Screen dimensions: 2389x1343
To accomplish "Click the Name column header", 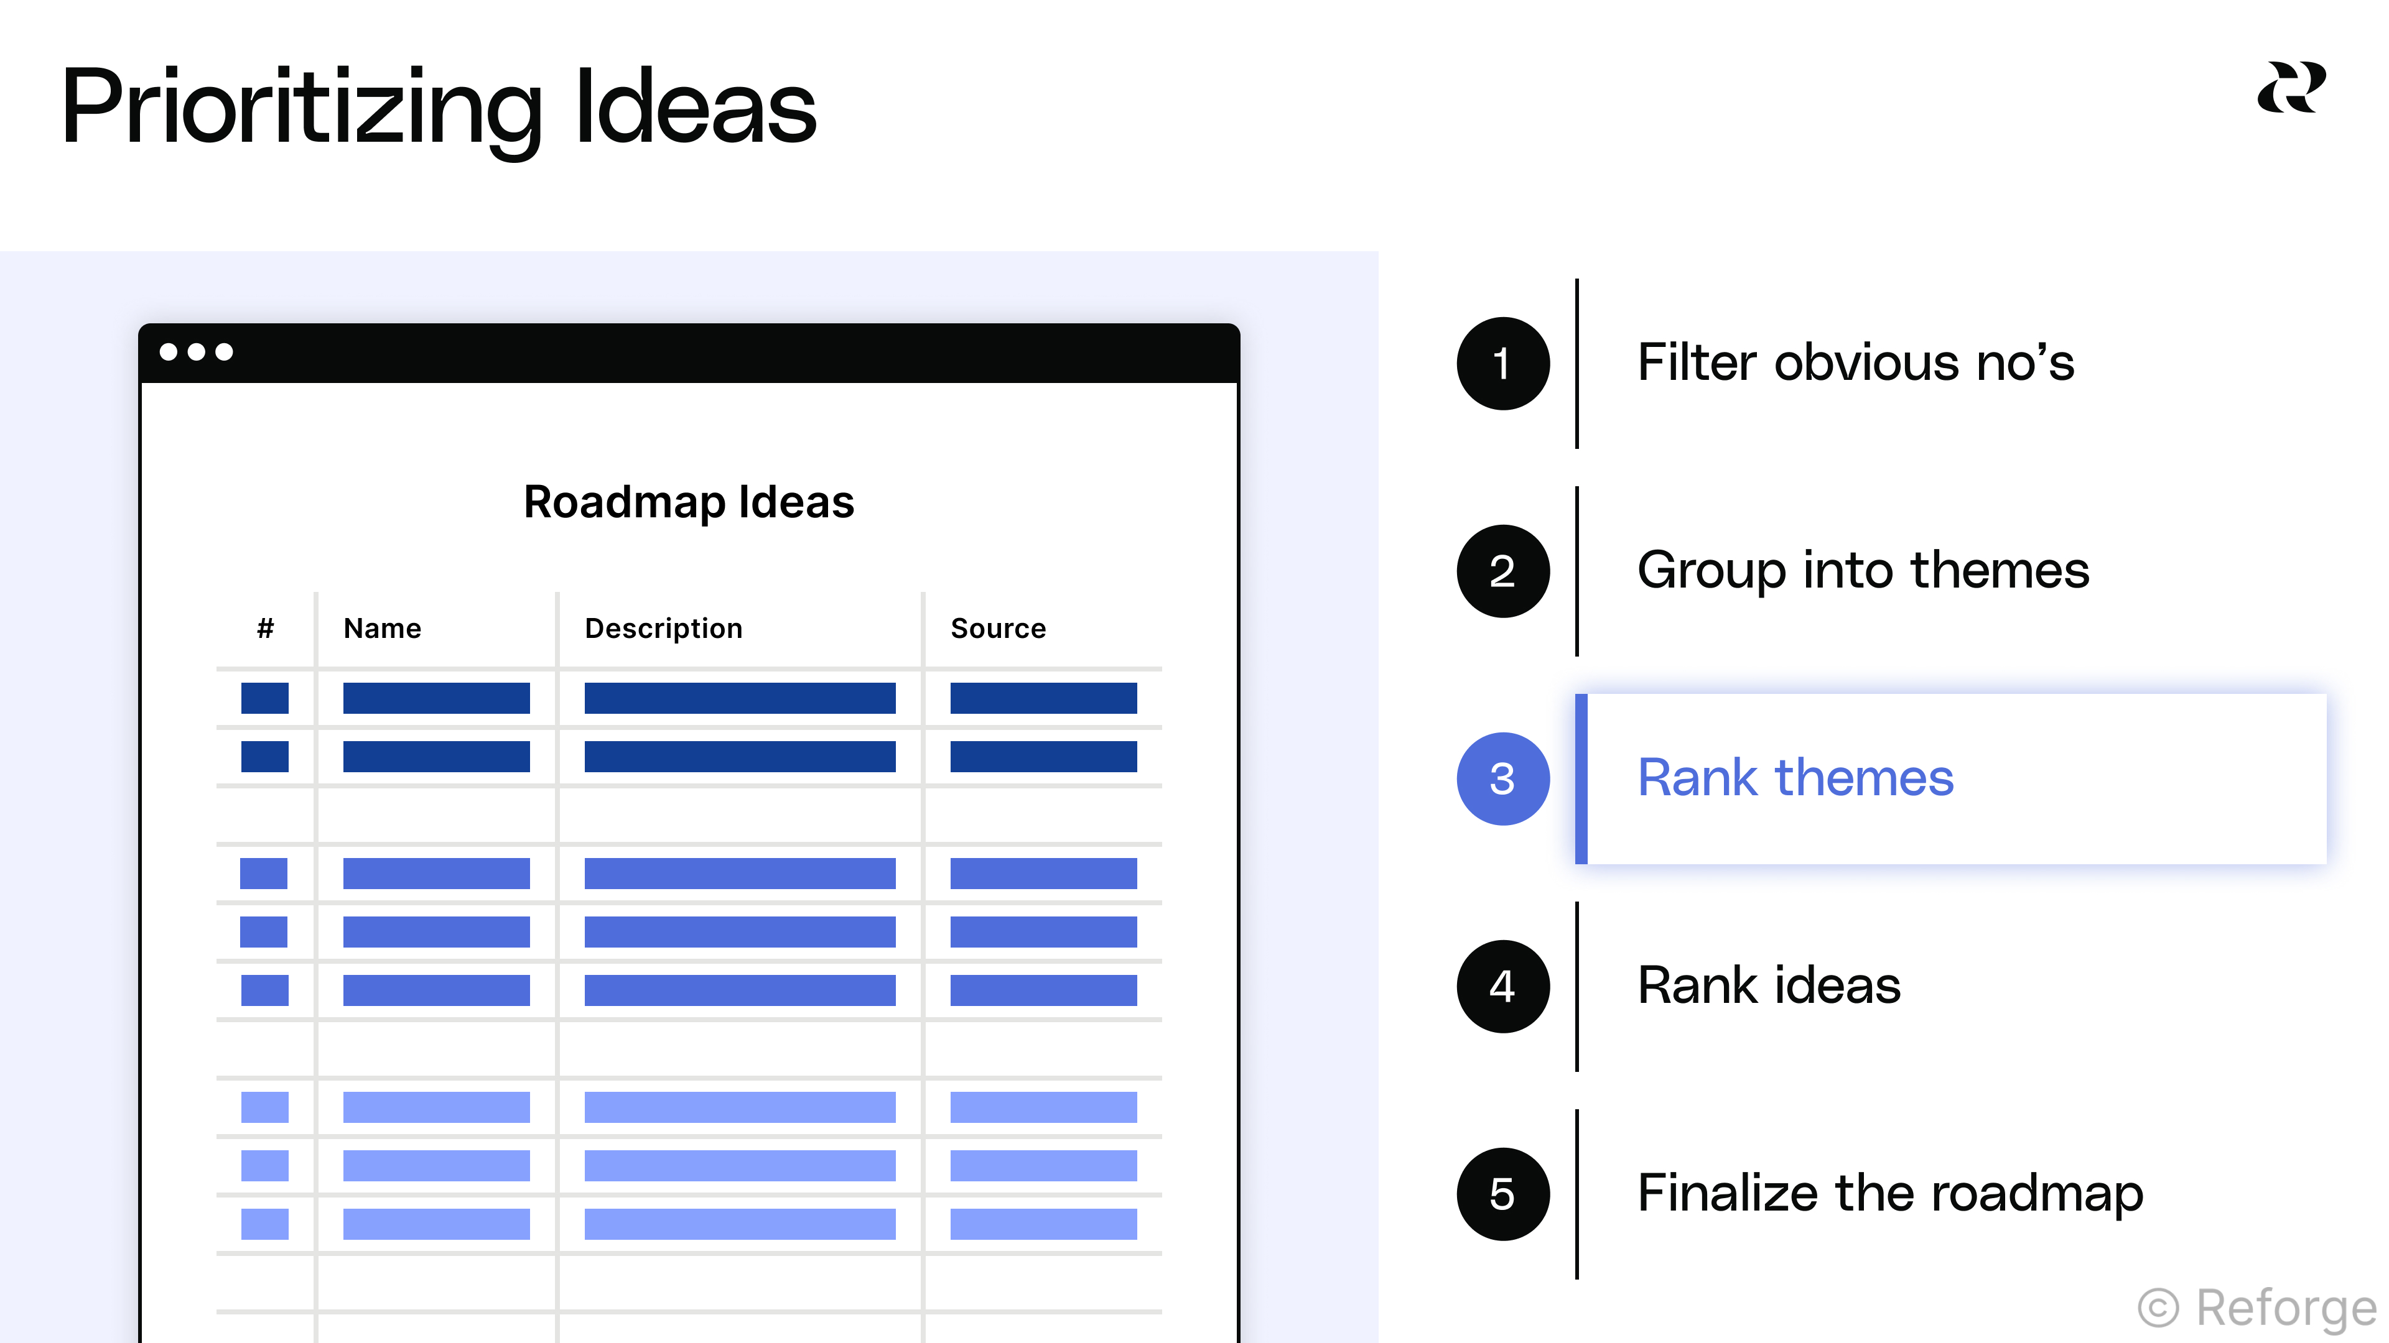I will pos(382,629).
